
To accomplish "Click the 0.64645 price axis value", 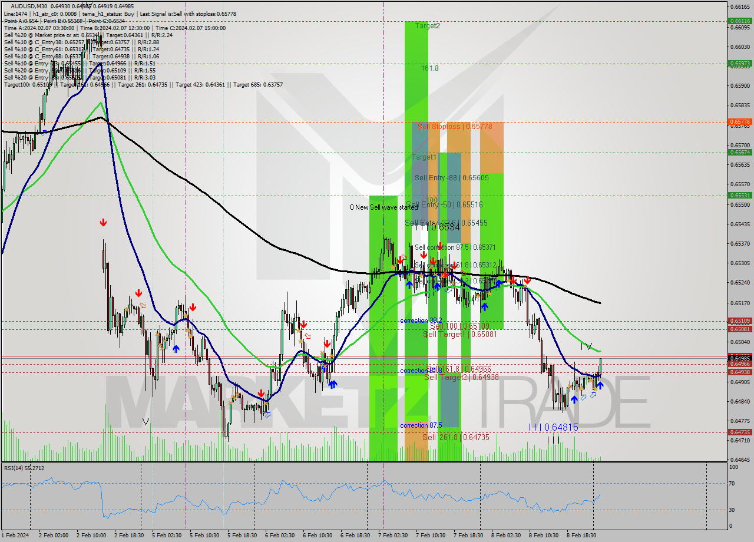I will tap(740, 460).
